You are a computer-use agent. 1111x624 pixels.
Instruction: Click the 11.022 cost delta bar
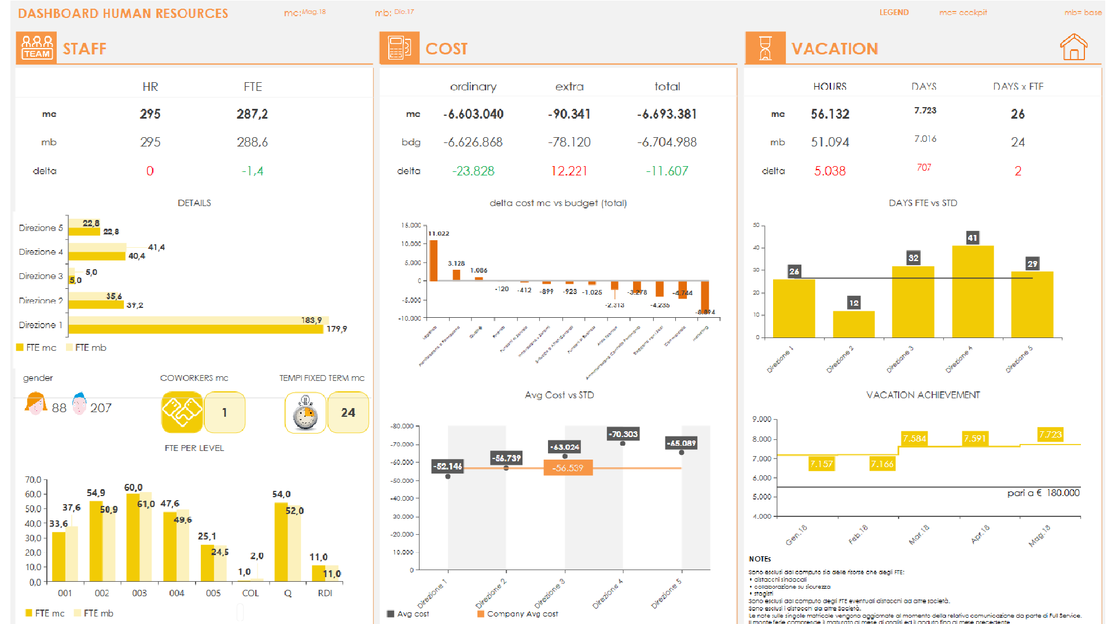point(433,260)
